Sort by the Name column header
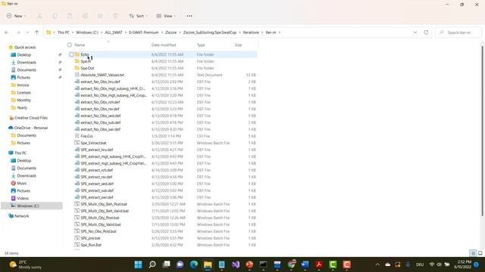This screenshot has width=485, height=272. (80, 45)
